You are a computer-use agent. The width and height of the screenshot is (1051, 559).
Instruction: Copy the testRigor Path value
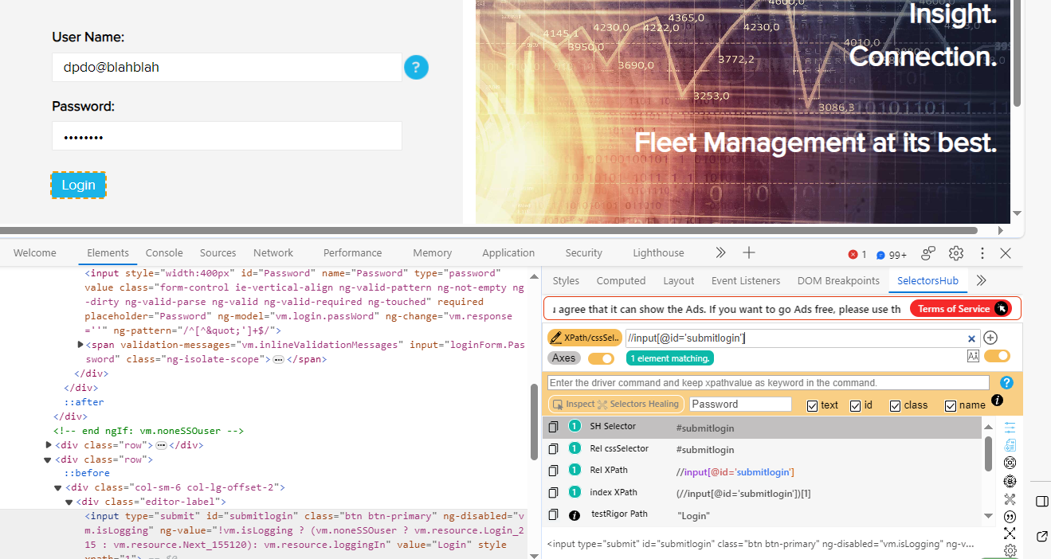point(553,515)
